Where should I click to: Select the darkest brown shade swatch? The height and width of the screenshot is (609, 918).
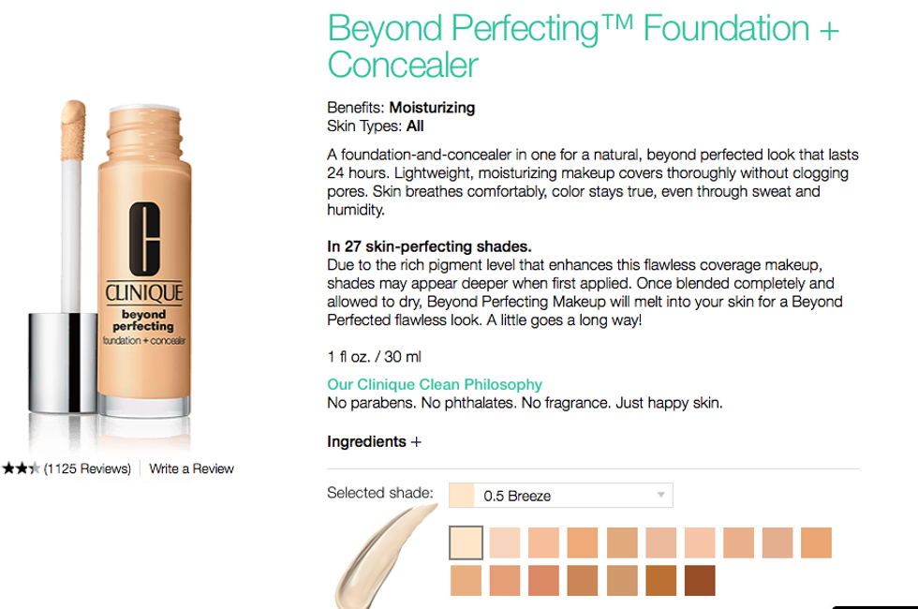[x=700, y=581]
